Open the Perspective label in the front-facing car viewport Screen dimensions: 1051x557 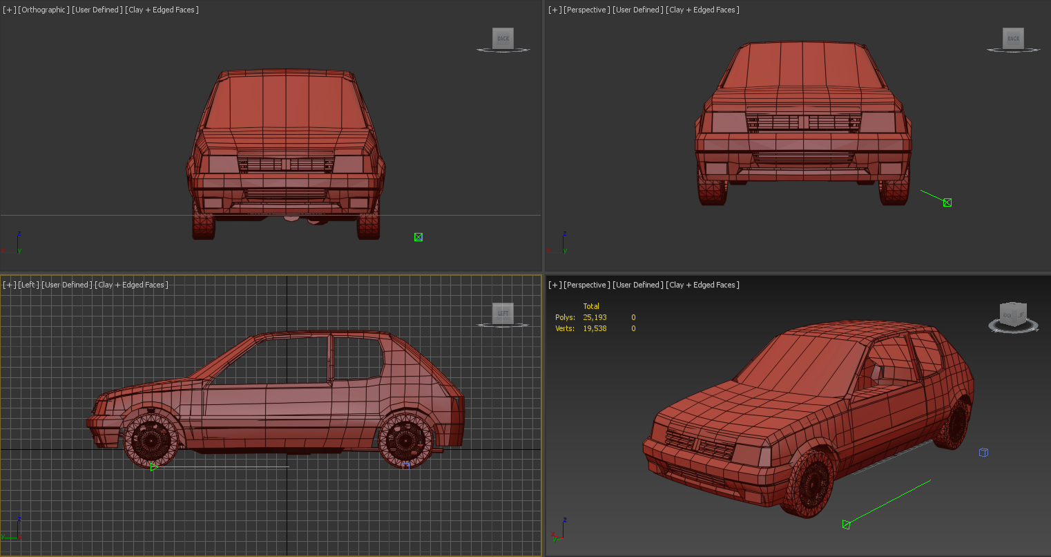point(587,10)
